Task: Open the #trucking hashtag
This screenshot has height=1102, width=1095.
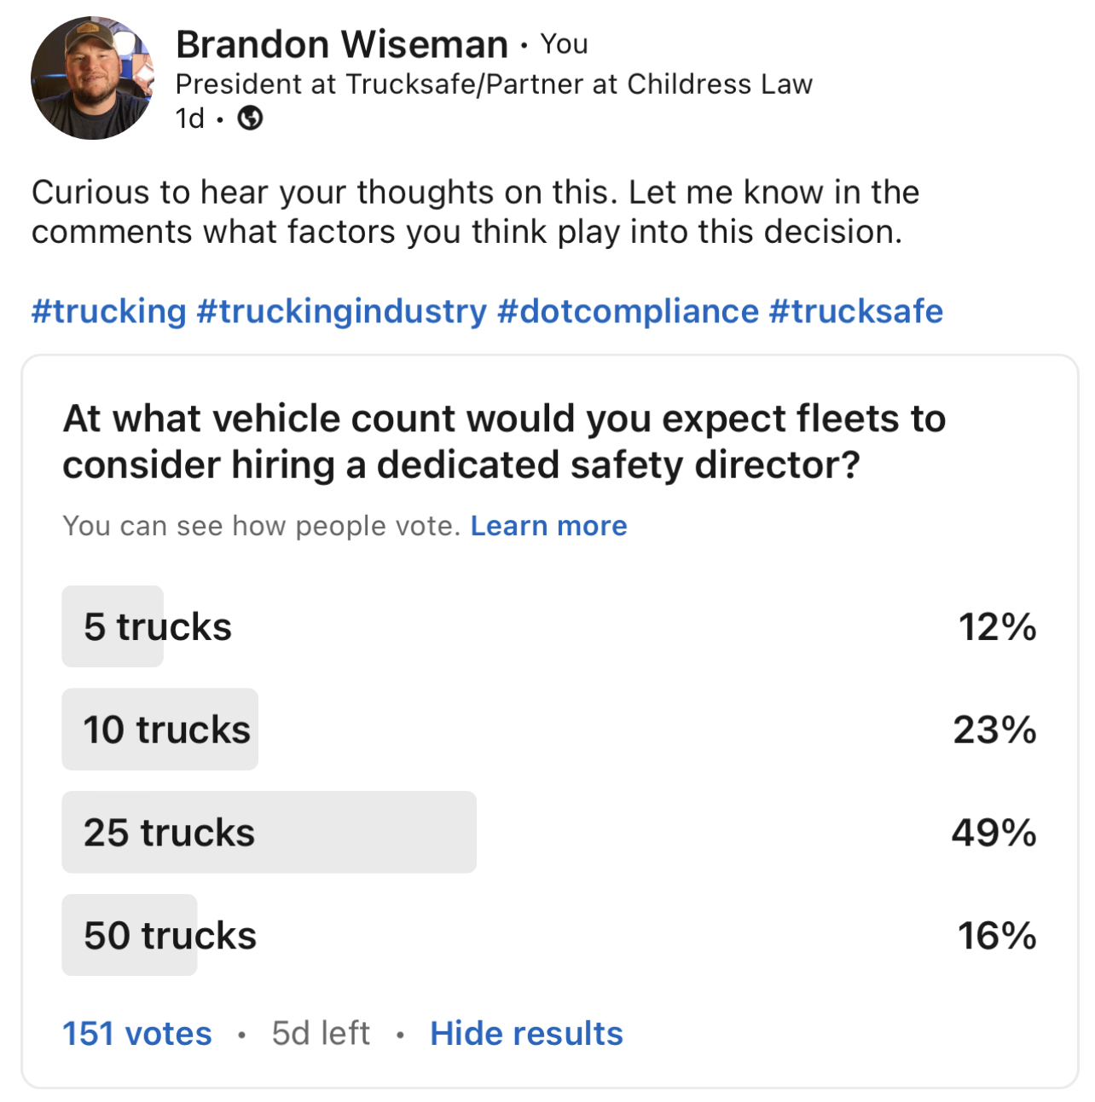Action: coord(109,311)
